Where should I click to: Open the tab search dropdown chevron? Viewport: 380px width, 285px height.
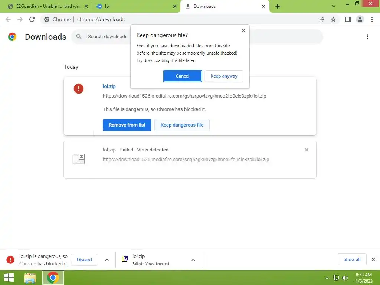334,6
